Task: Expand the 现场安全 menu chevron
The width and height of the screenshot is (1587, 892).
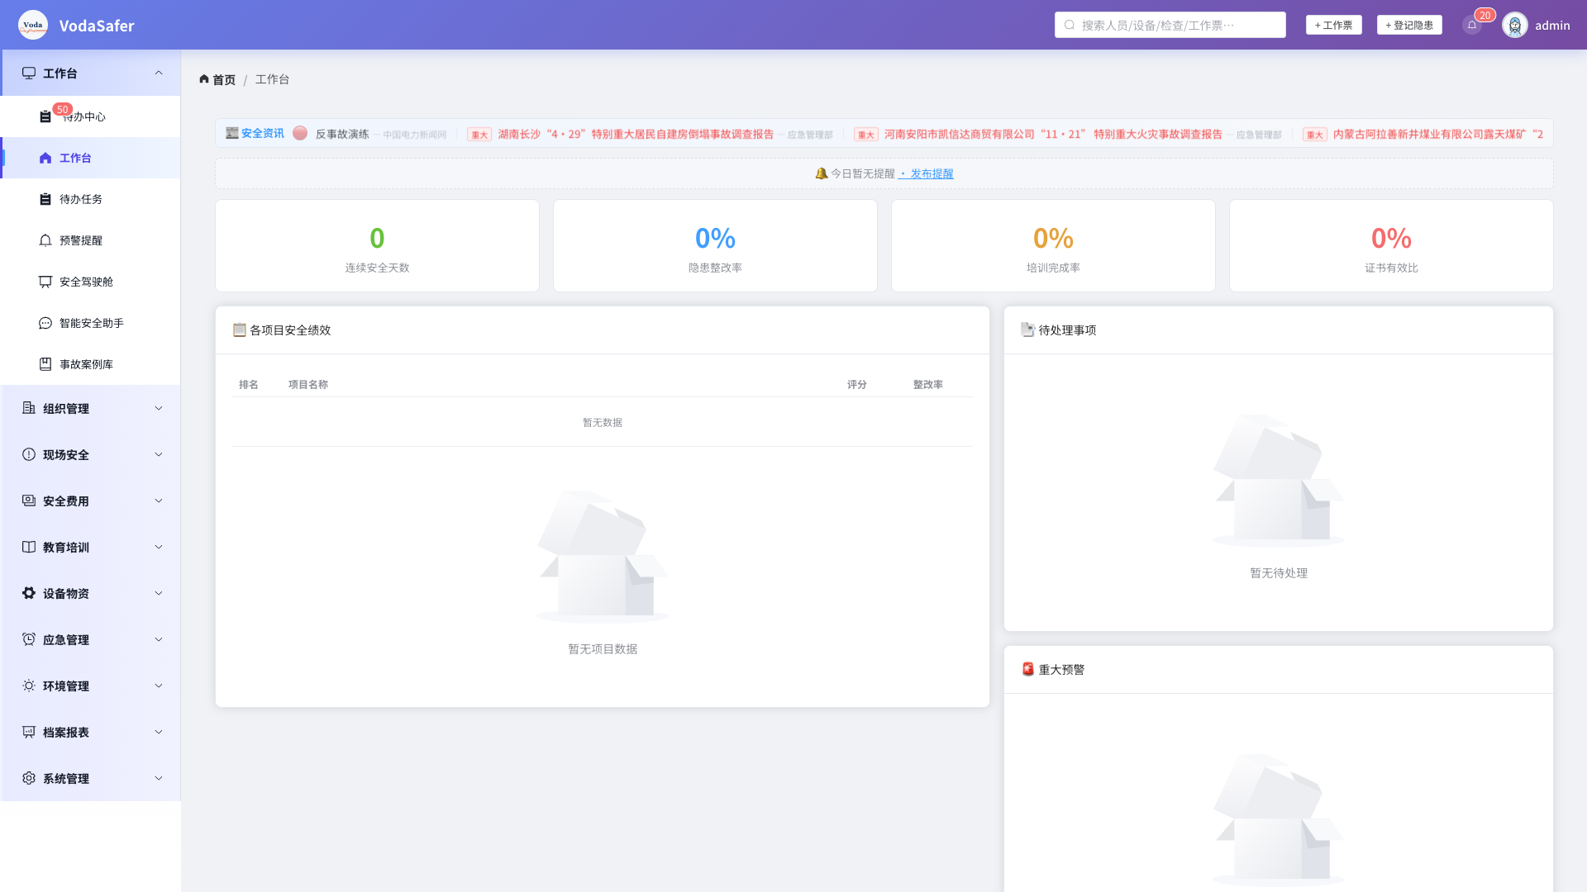Action: coord(159,454)
